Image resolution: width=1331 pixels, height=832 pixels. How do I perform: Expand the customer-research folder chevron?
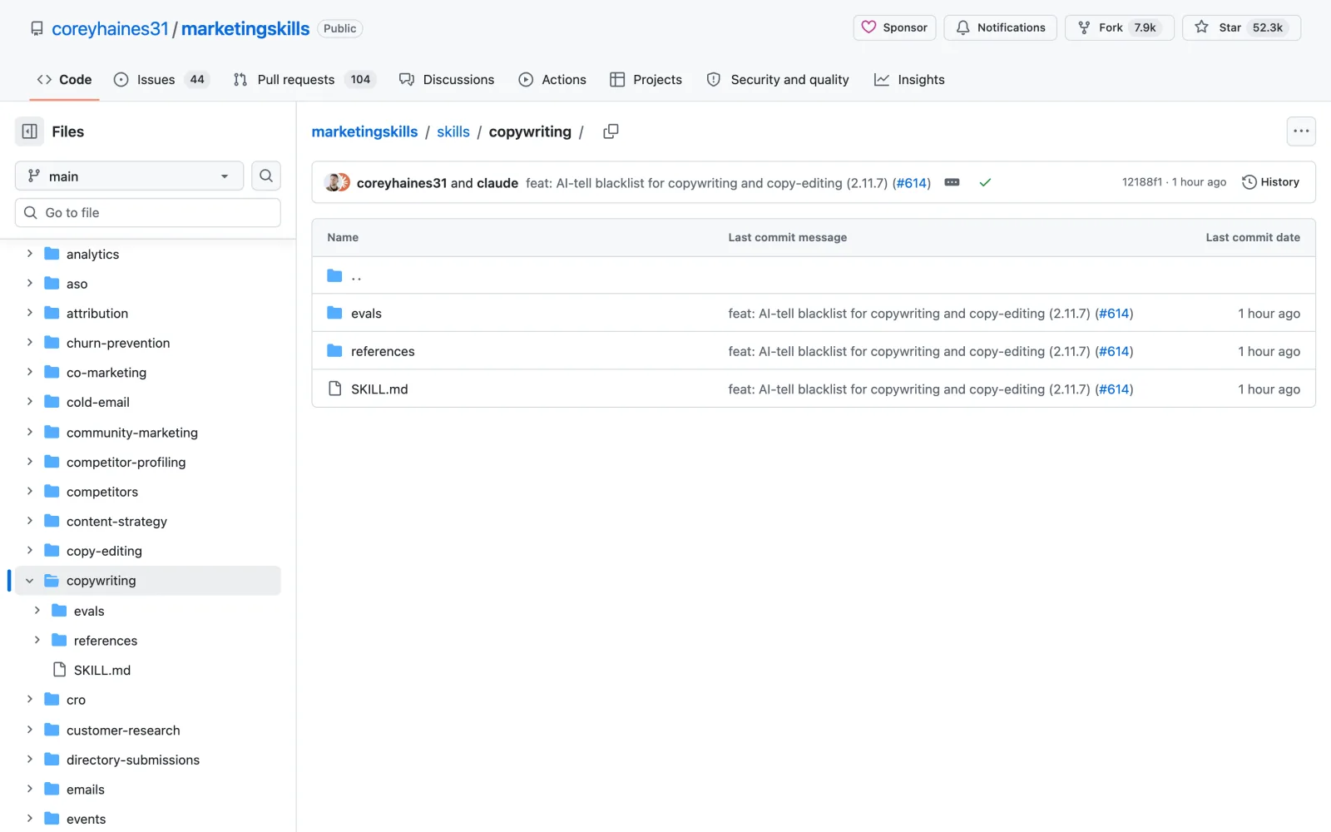pyautogui.click(x=29, y=730)
